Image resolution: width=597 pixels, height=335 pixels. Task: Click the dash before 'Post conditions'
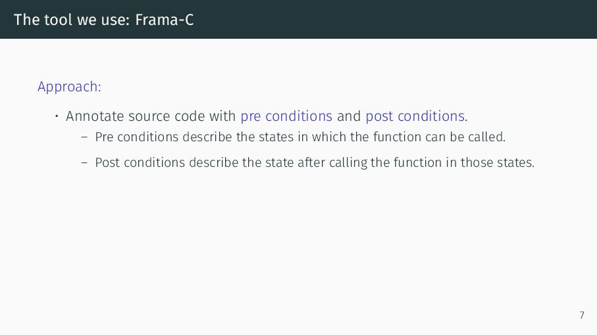(x=84, y=162)
